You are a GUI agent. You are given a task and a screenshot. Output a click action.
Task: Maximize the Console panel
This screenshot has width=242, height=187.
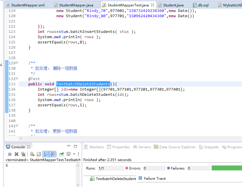pos(75,147)
